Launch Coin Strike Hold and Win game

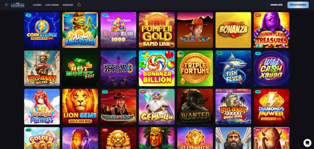(x=42, y=30)
